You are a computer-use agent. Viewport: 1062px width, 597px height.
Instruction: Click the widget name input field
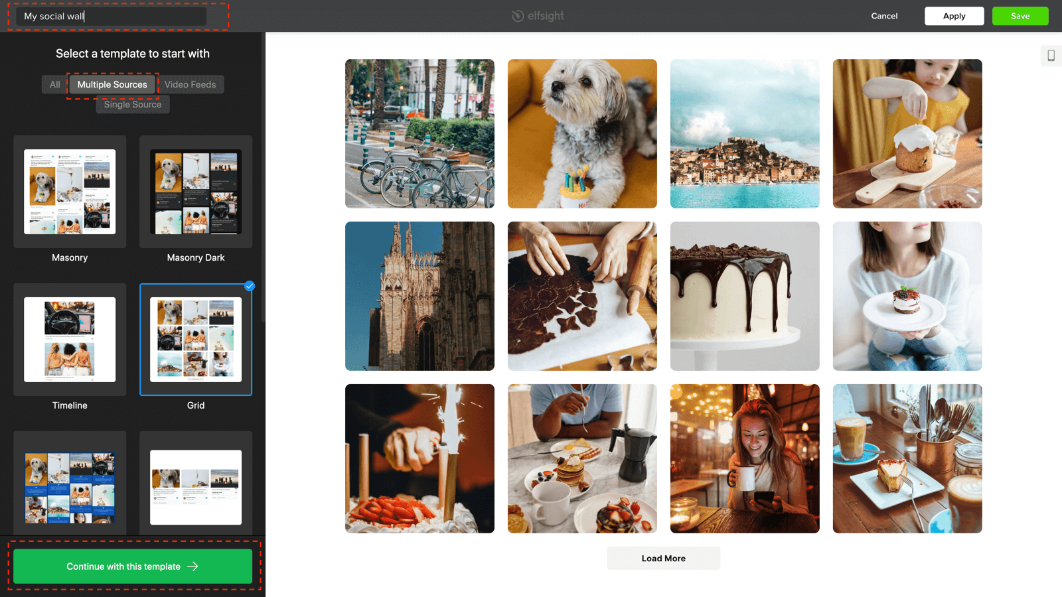(111, 16)
